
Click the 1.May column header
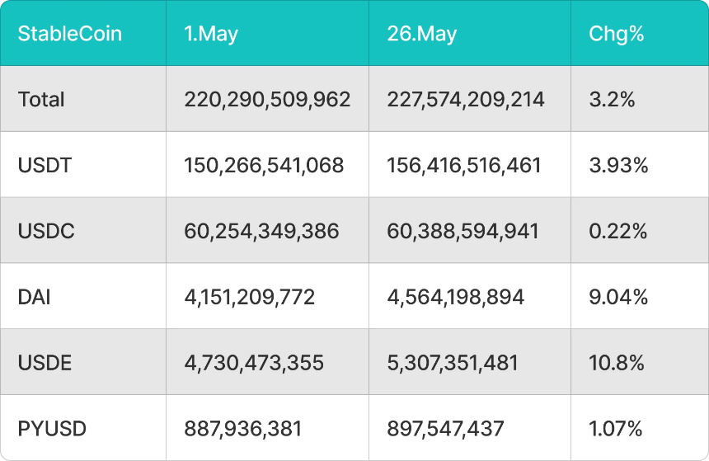[x=212, y=34]
